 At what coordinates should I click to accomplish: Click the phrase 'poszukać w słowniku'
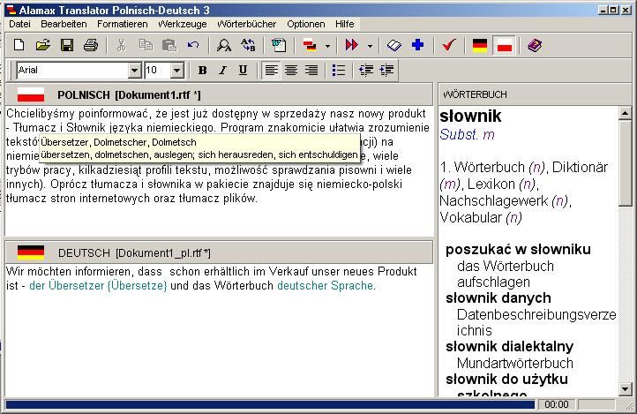[x=518, y=249]
